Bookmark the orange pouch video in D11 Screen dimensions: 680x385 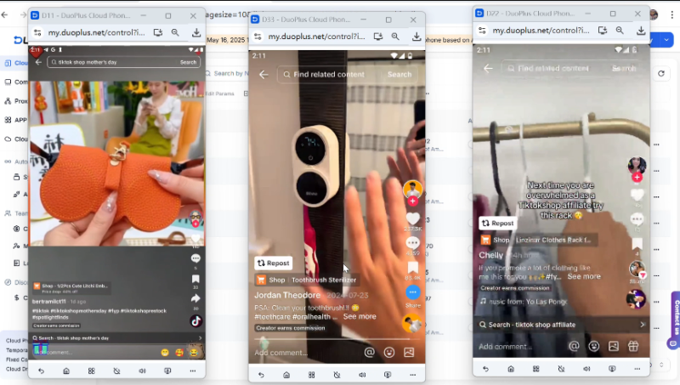pyautogui.click(x=195, y=279)
